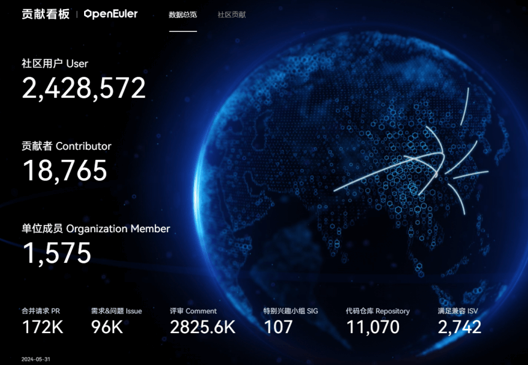This screenshot has height=365, width=528.
Task: Select the 96K issue value
Action: pos(107,328)
